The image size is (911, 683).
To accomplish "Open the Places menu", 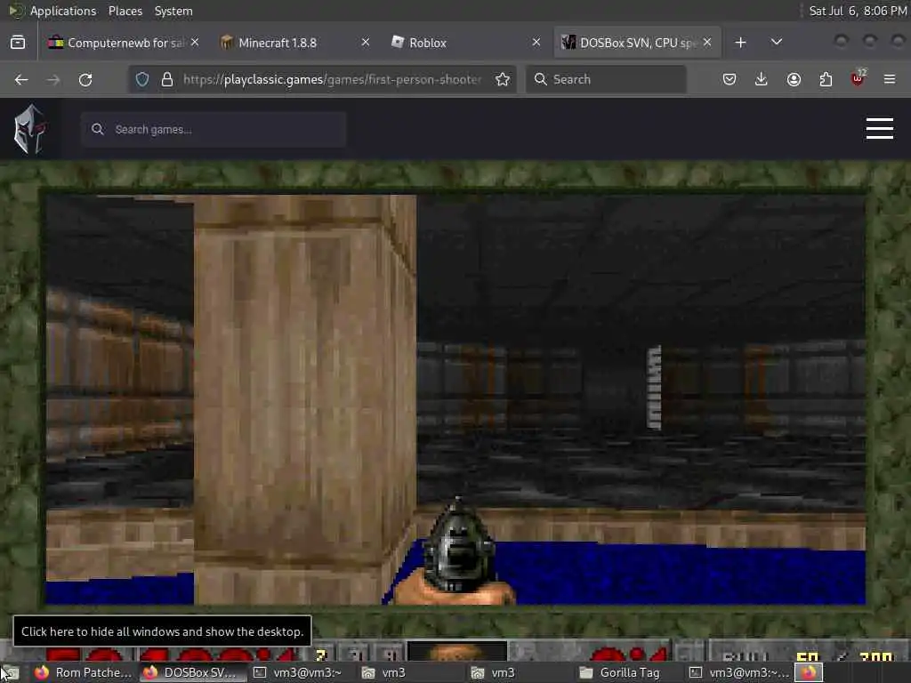I will point(125,11).
